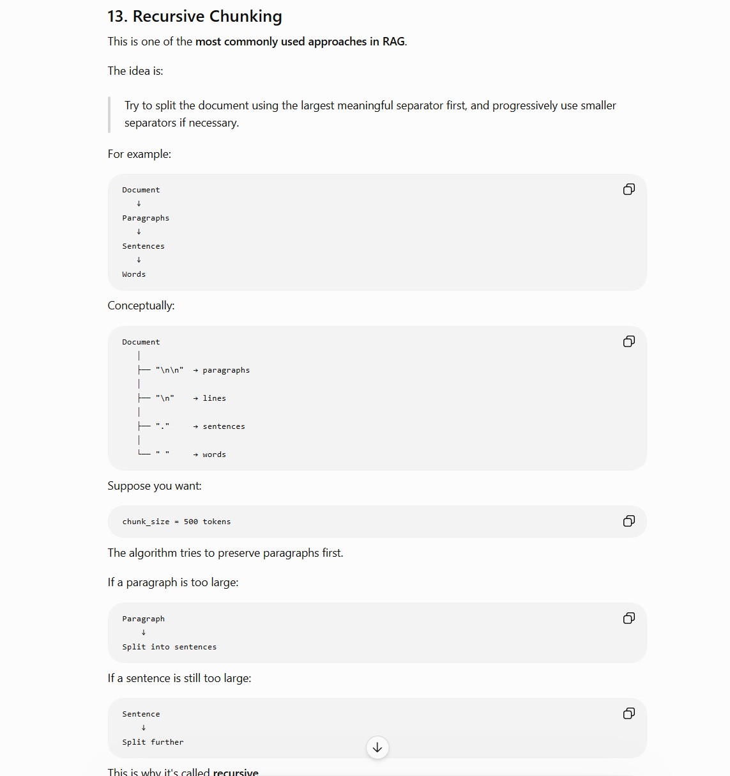Click the '"\n" → lines' entry

pyautogui.click(x=190, y=398)
